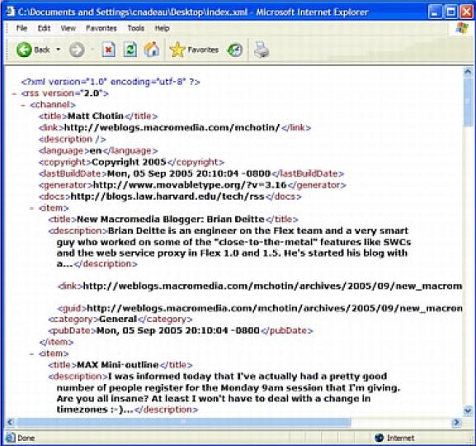Click the first item's archives link URL

pos(272,286)
